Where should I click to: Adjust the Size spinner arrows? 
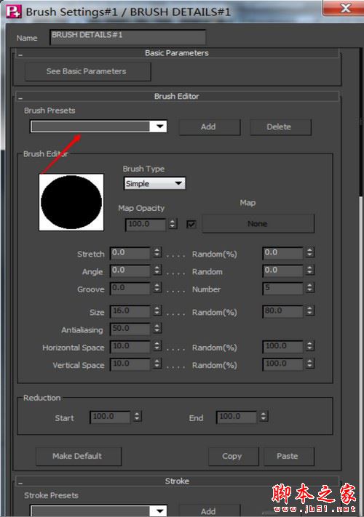click(157, 311)
